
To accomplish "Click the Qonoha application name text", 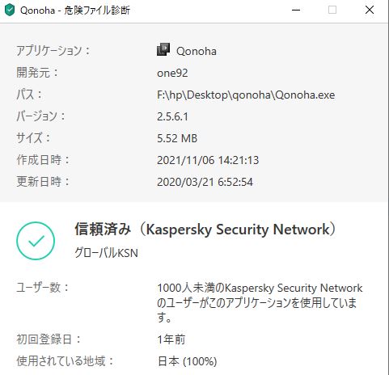I will click(197, 51).
